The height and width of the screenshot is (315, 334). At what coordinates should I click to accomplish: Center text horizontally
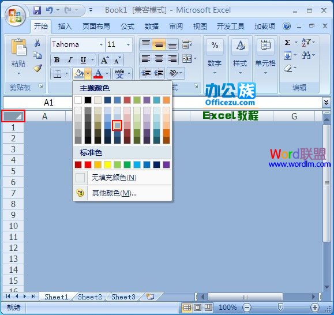pos(159,59)
